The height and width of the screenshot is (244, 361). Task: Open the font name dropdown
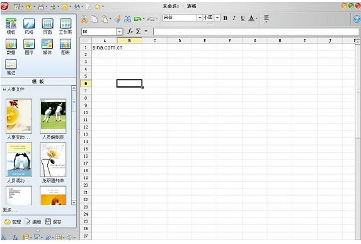(x=200, y=18)
